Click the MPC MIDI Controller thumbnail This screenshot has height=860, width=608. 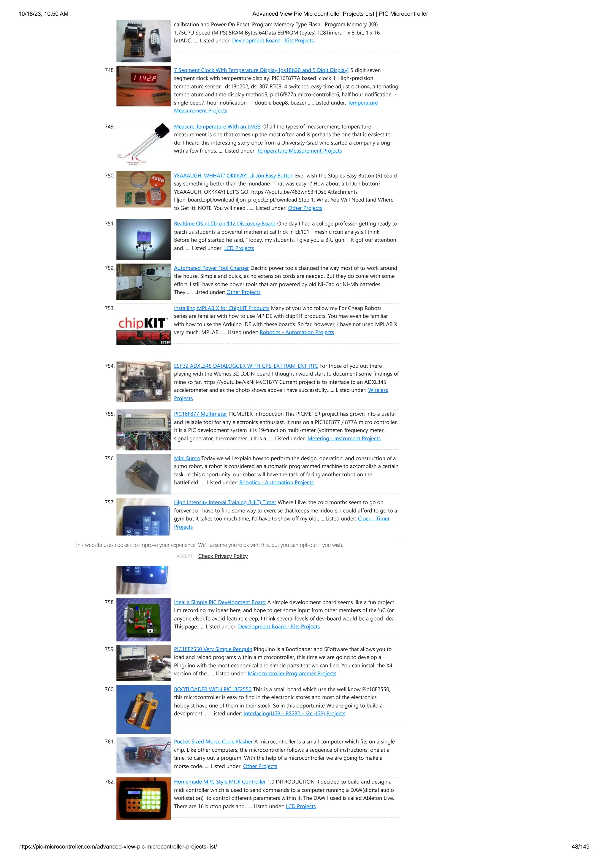coord(143,798)
